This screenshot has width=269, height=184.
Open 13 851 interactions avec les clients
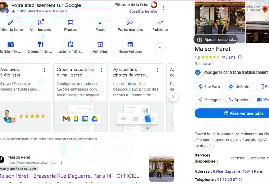[x=42, y=11]
